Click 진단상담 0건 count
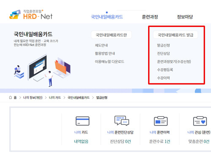This screenshot has height=156, width=211. (x=120, y=141)
